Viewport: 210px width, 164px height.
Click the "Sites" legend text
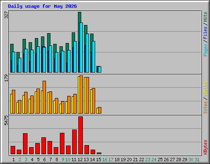pos(205,107)
